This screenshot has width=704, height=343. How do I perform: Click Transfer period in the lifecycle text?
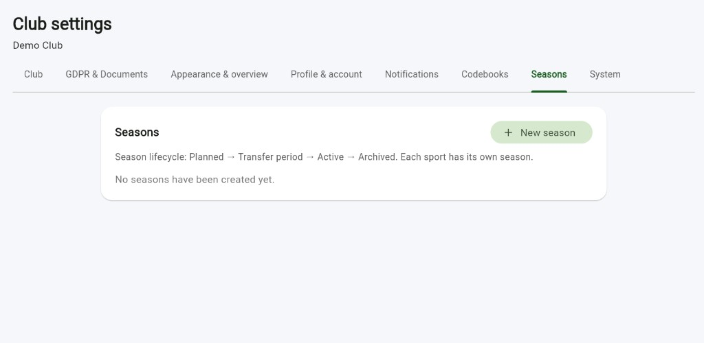[x=270, y=157]
